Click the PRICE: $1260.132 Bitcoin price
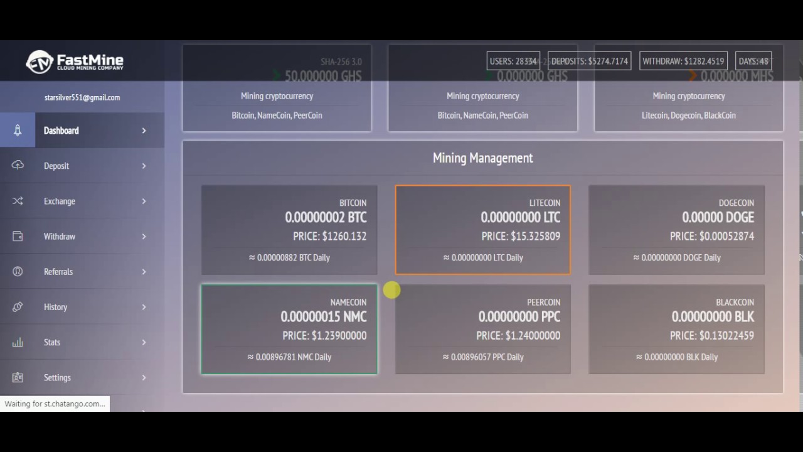The image size is (803, 452). [x=330, y=236]
